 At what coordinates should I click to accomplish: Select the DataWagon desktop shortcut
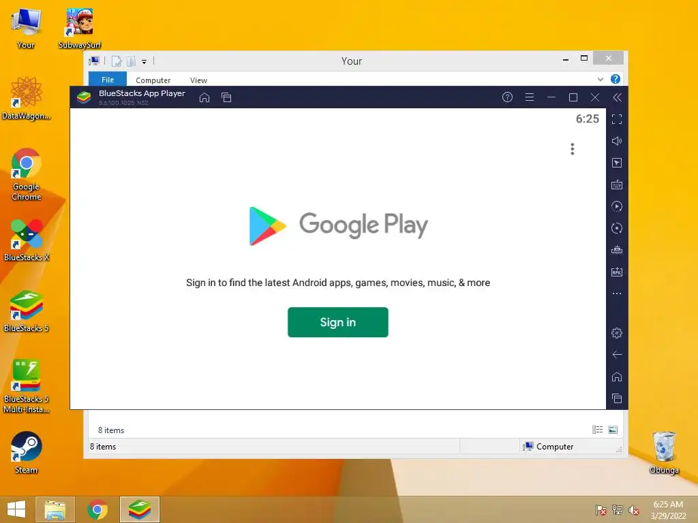27,98
